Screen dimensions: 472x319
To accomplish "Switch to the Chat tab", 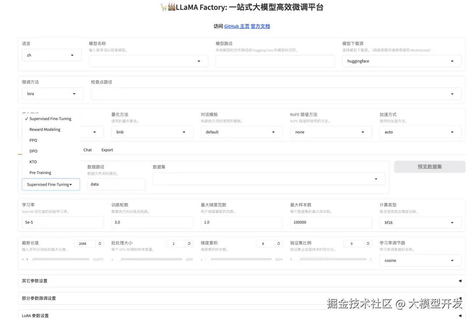I will point(87,150).
